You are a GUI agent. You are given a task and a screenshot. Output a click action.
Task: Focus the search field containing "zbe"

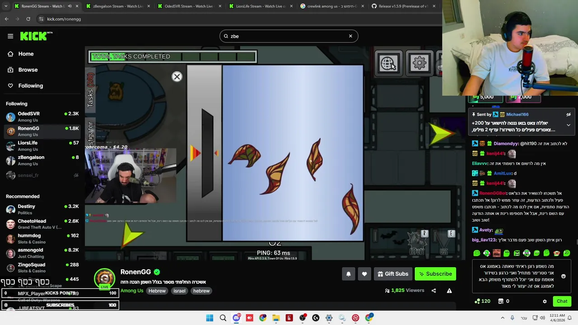289,36
